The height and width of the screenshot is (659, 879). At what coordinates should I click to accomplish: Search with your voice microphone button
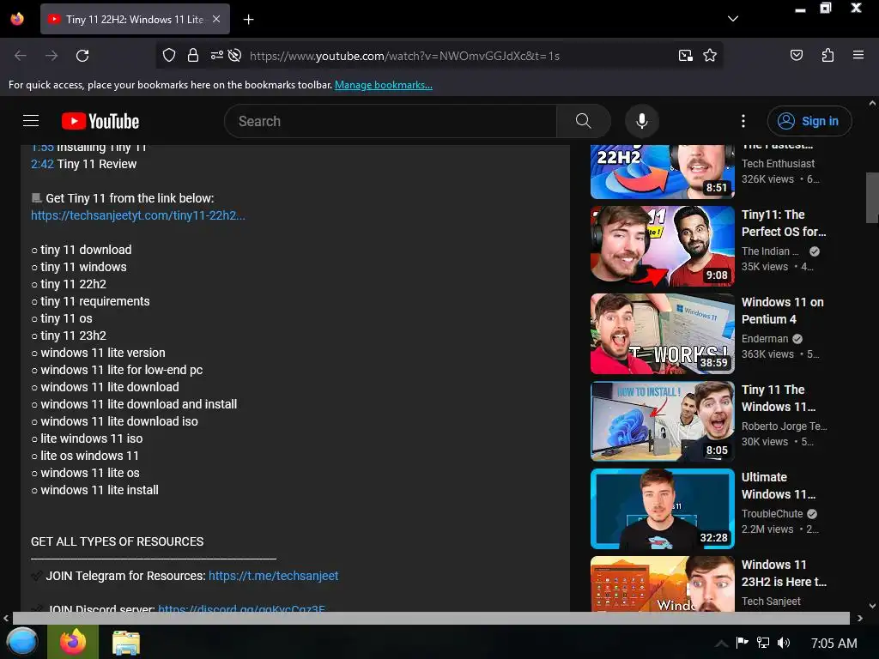point(642,121)
